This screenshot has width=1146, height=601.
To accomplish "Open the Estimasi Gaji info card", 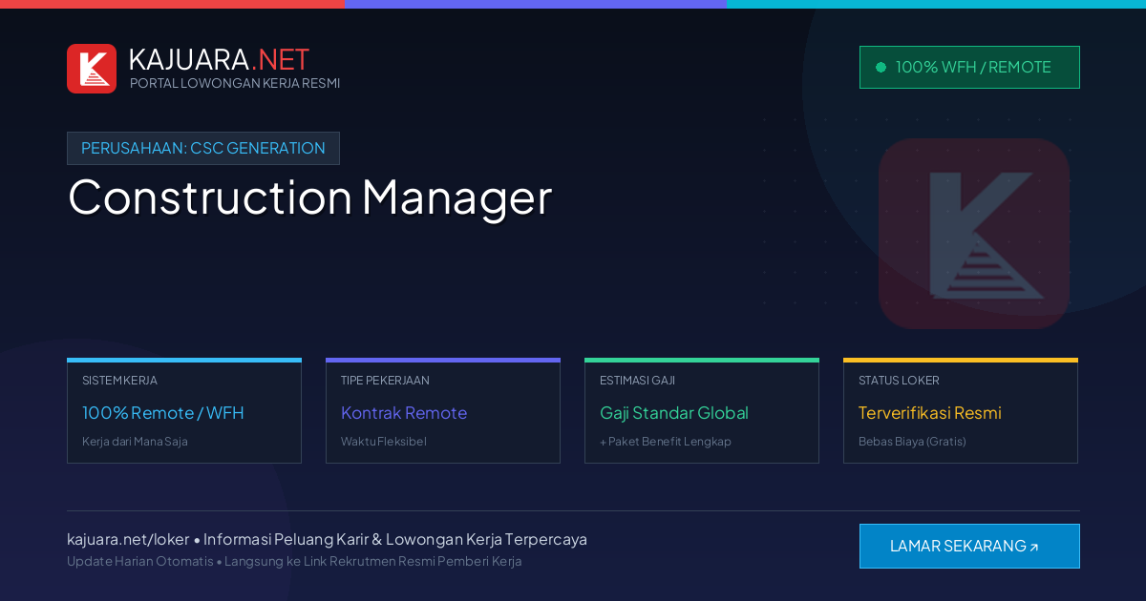I will 702,411.
